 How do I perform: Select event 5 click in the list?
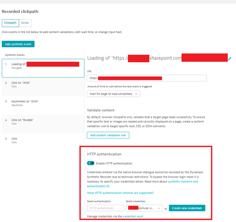coord(43,141)
